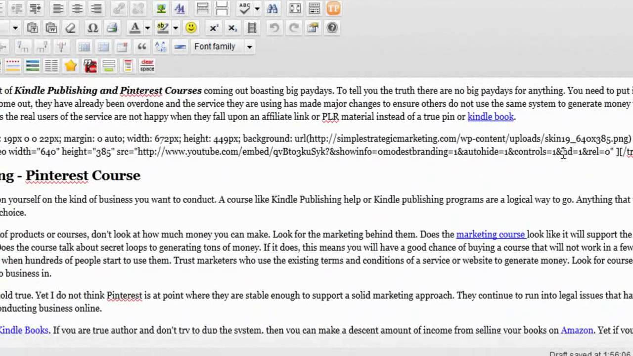Run the ABC spellchecker
Image resolution: width=633 pixels, height=356 pixels.
244,8
